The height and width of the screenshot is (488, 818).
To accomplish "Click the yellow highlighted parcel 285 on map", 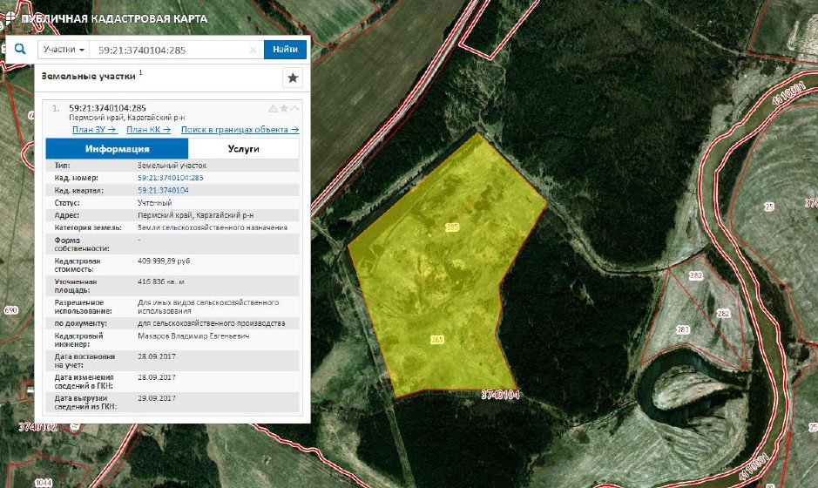I will point(436,279).
